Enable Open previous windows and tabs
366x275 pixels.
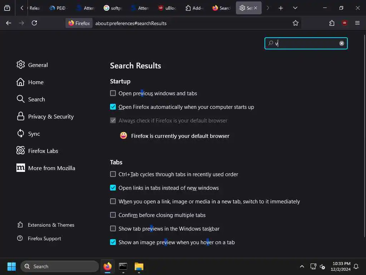point(113,93)
